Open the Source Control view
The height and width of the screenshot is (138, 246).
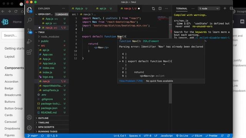point(29,31)
